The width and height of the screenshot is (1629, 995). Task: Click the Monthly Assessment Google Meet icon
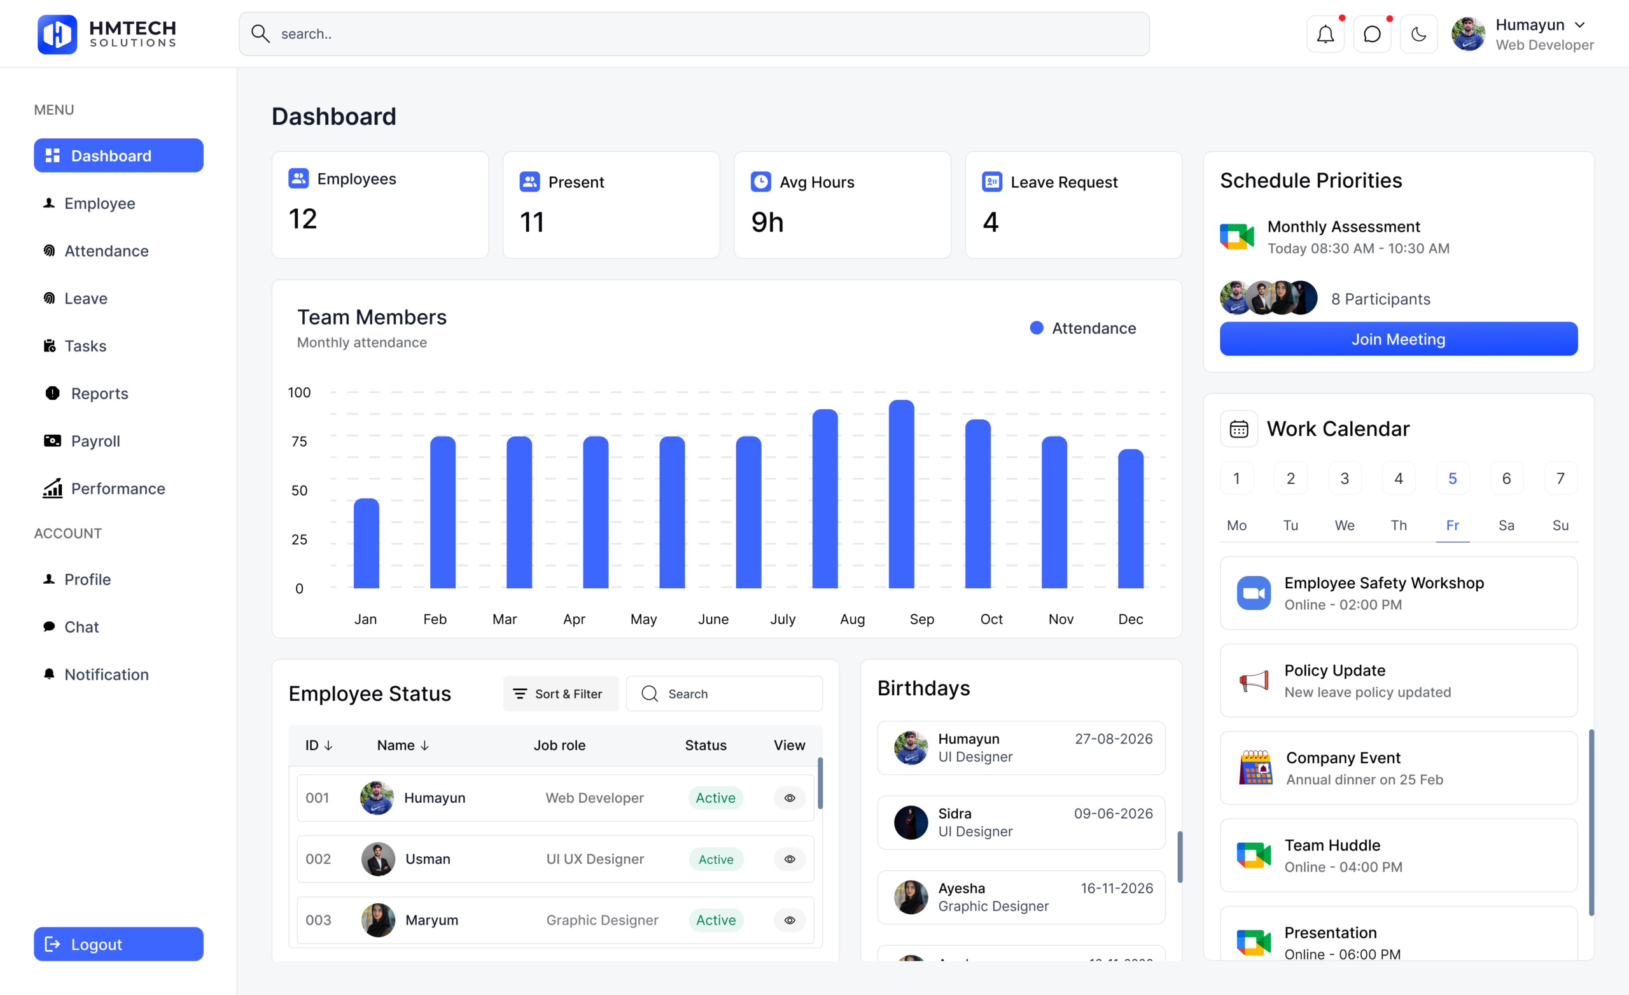1236,237
